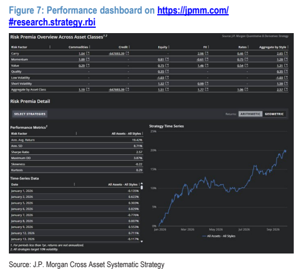Click the pop-out icon for Value aggregate 1.31
This screenshot has height=273, width=302.
[286, 65]
